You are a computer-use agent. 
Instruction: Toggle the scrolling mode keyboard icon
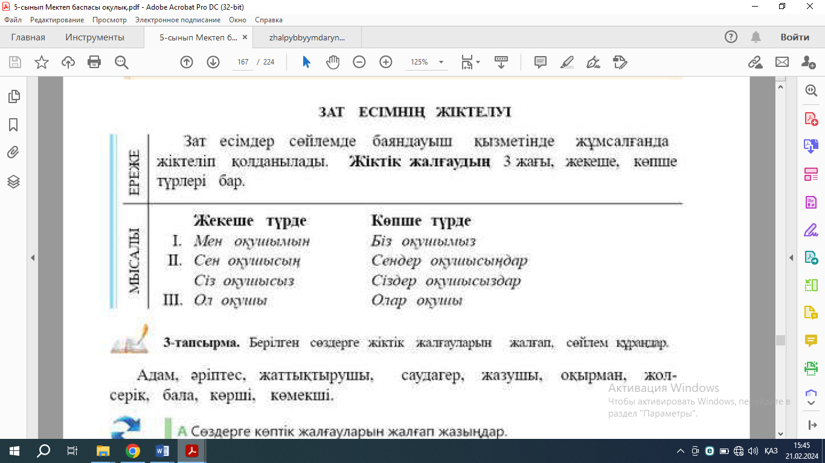[x=501, y=62]
